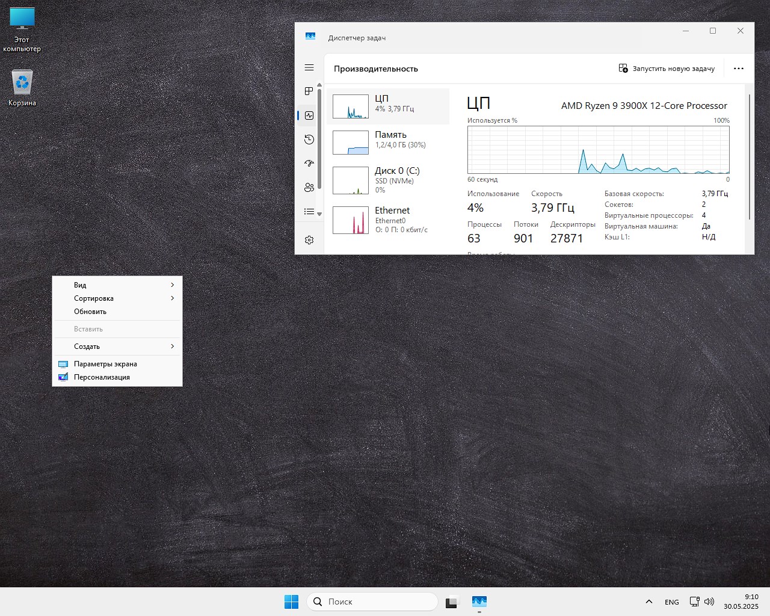The image size is (770, 616).
Task: Click the 4% value under Использование
Action: [475, 208]
